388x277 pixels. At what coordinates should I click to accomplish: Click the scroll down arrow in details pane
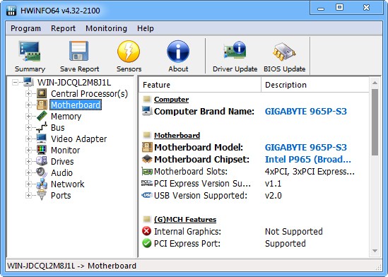(375, 251)
